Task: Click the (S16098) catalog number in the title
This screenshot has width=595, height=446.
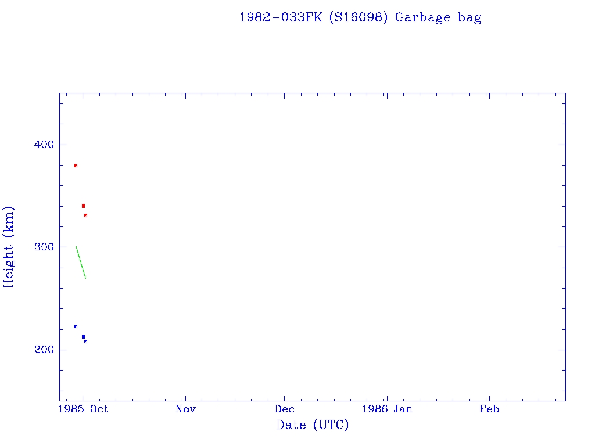Action: pyautogui.click(x=359, y=17)
